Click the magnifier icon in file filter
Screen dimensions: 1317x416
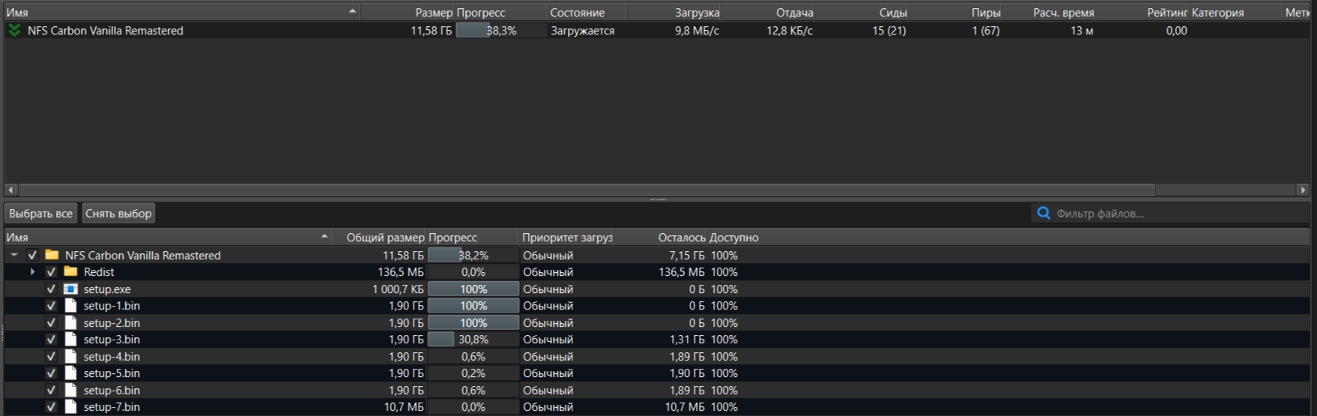click(x=1044, y=214)
